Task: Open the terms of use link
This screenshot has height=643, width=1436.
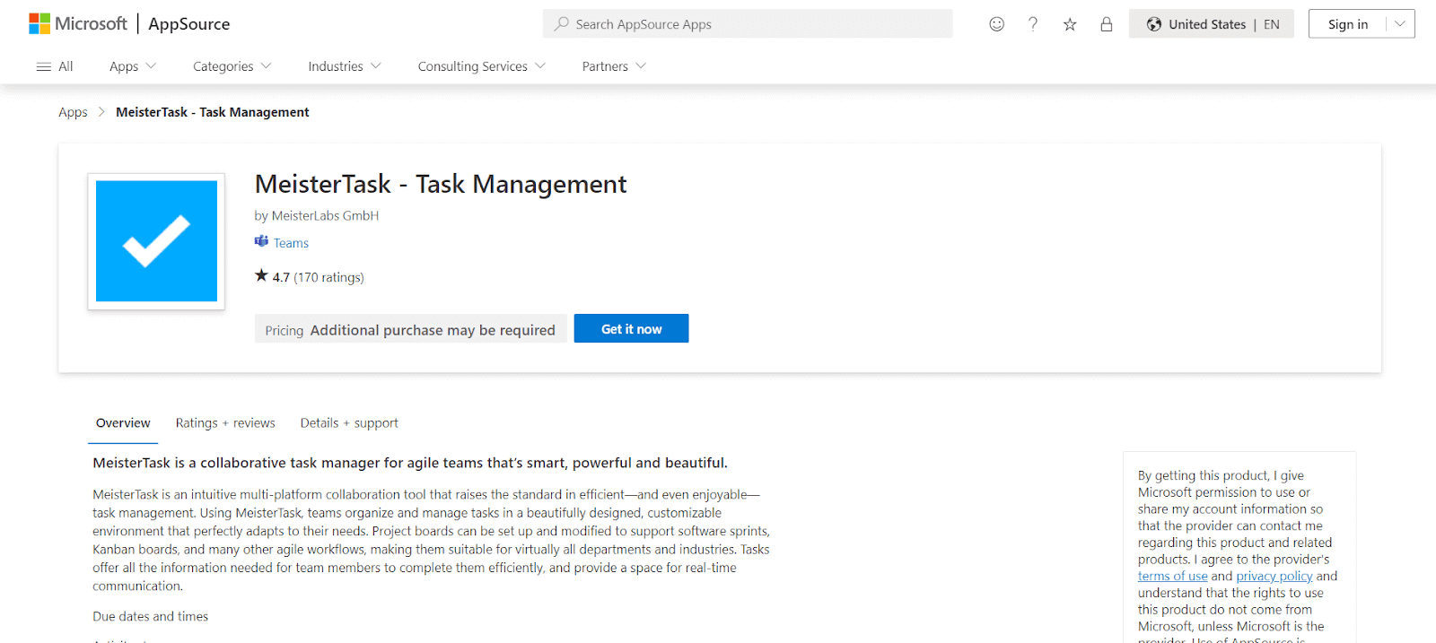Action: click(x=1172, y=576)
